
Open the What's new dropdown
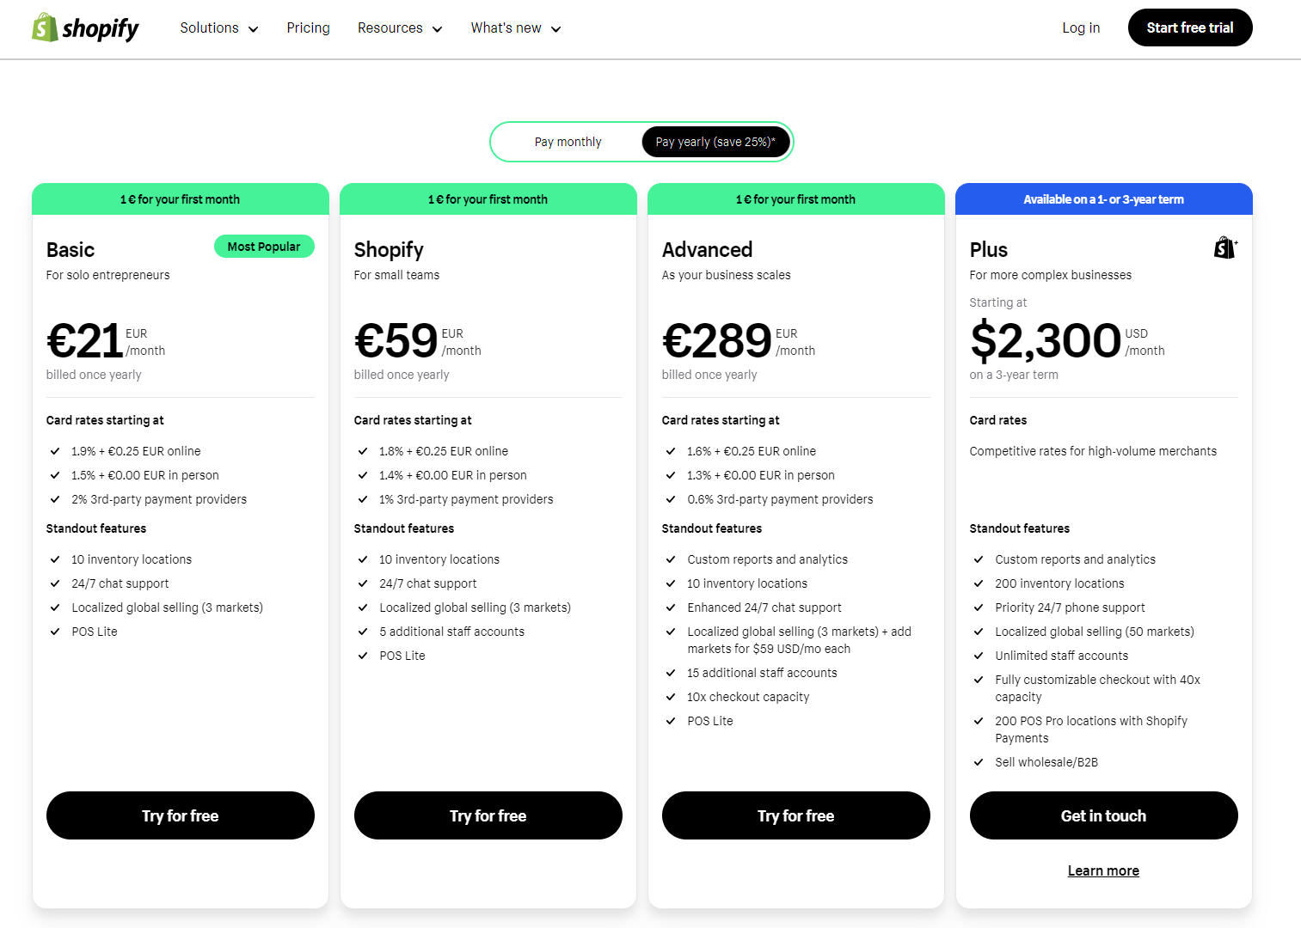point(514,27)
